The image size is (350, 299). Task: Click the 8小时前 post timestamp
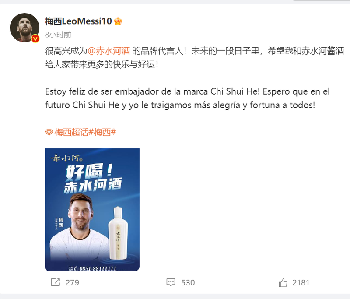(58, 35)
